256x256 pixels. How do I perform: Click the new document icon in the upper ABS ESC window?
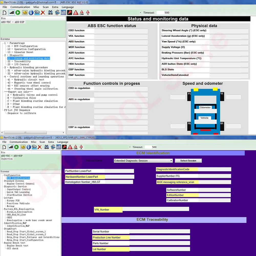pos(4,13)
